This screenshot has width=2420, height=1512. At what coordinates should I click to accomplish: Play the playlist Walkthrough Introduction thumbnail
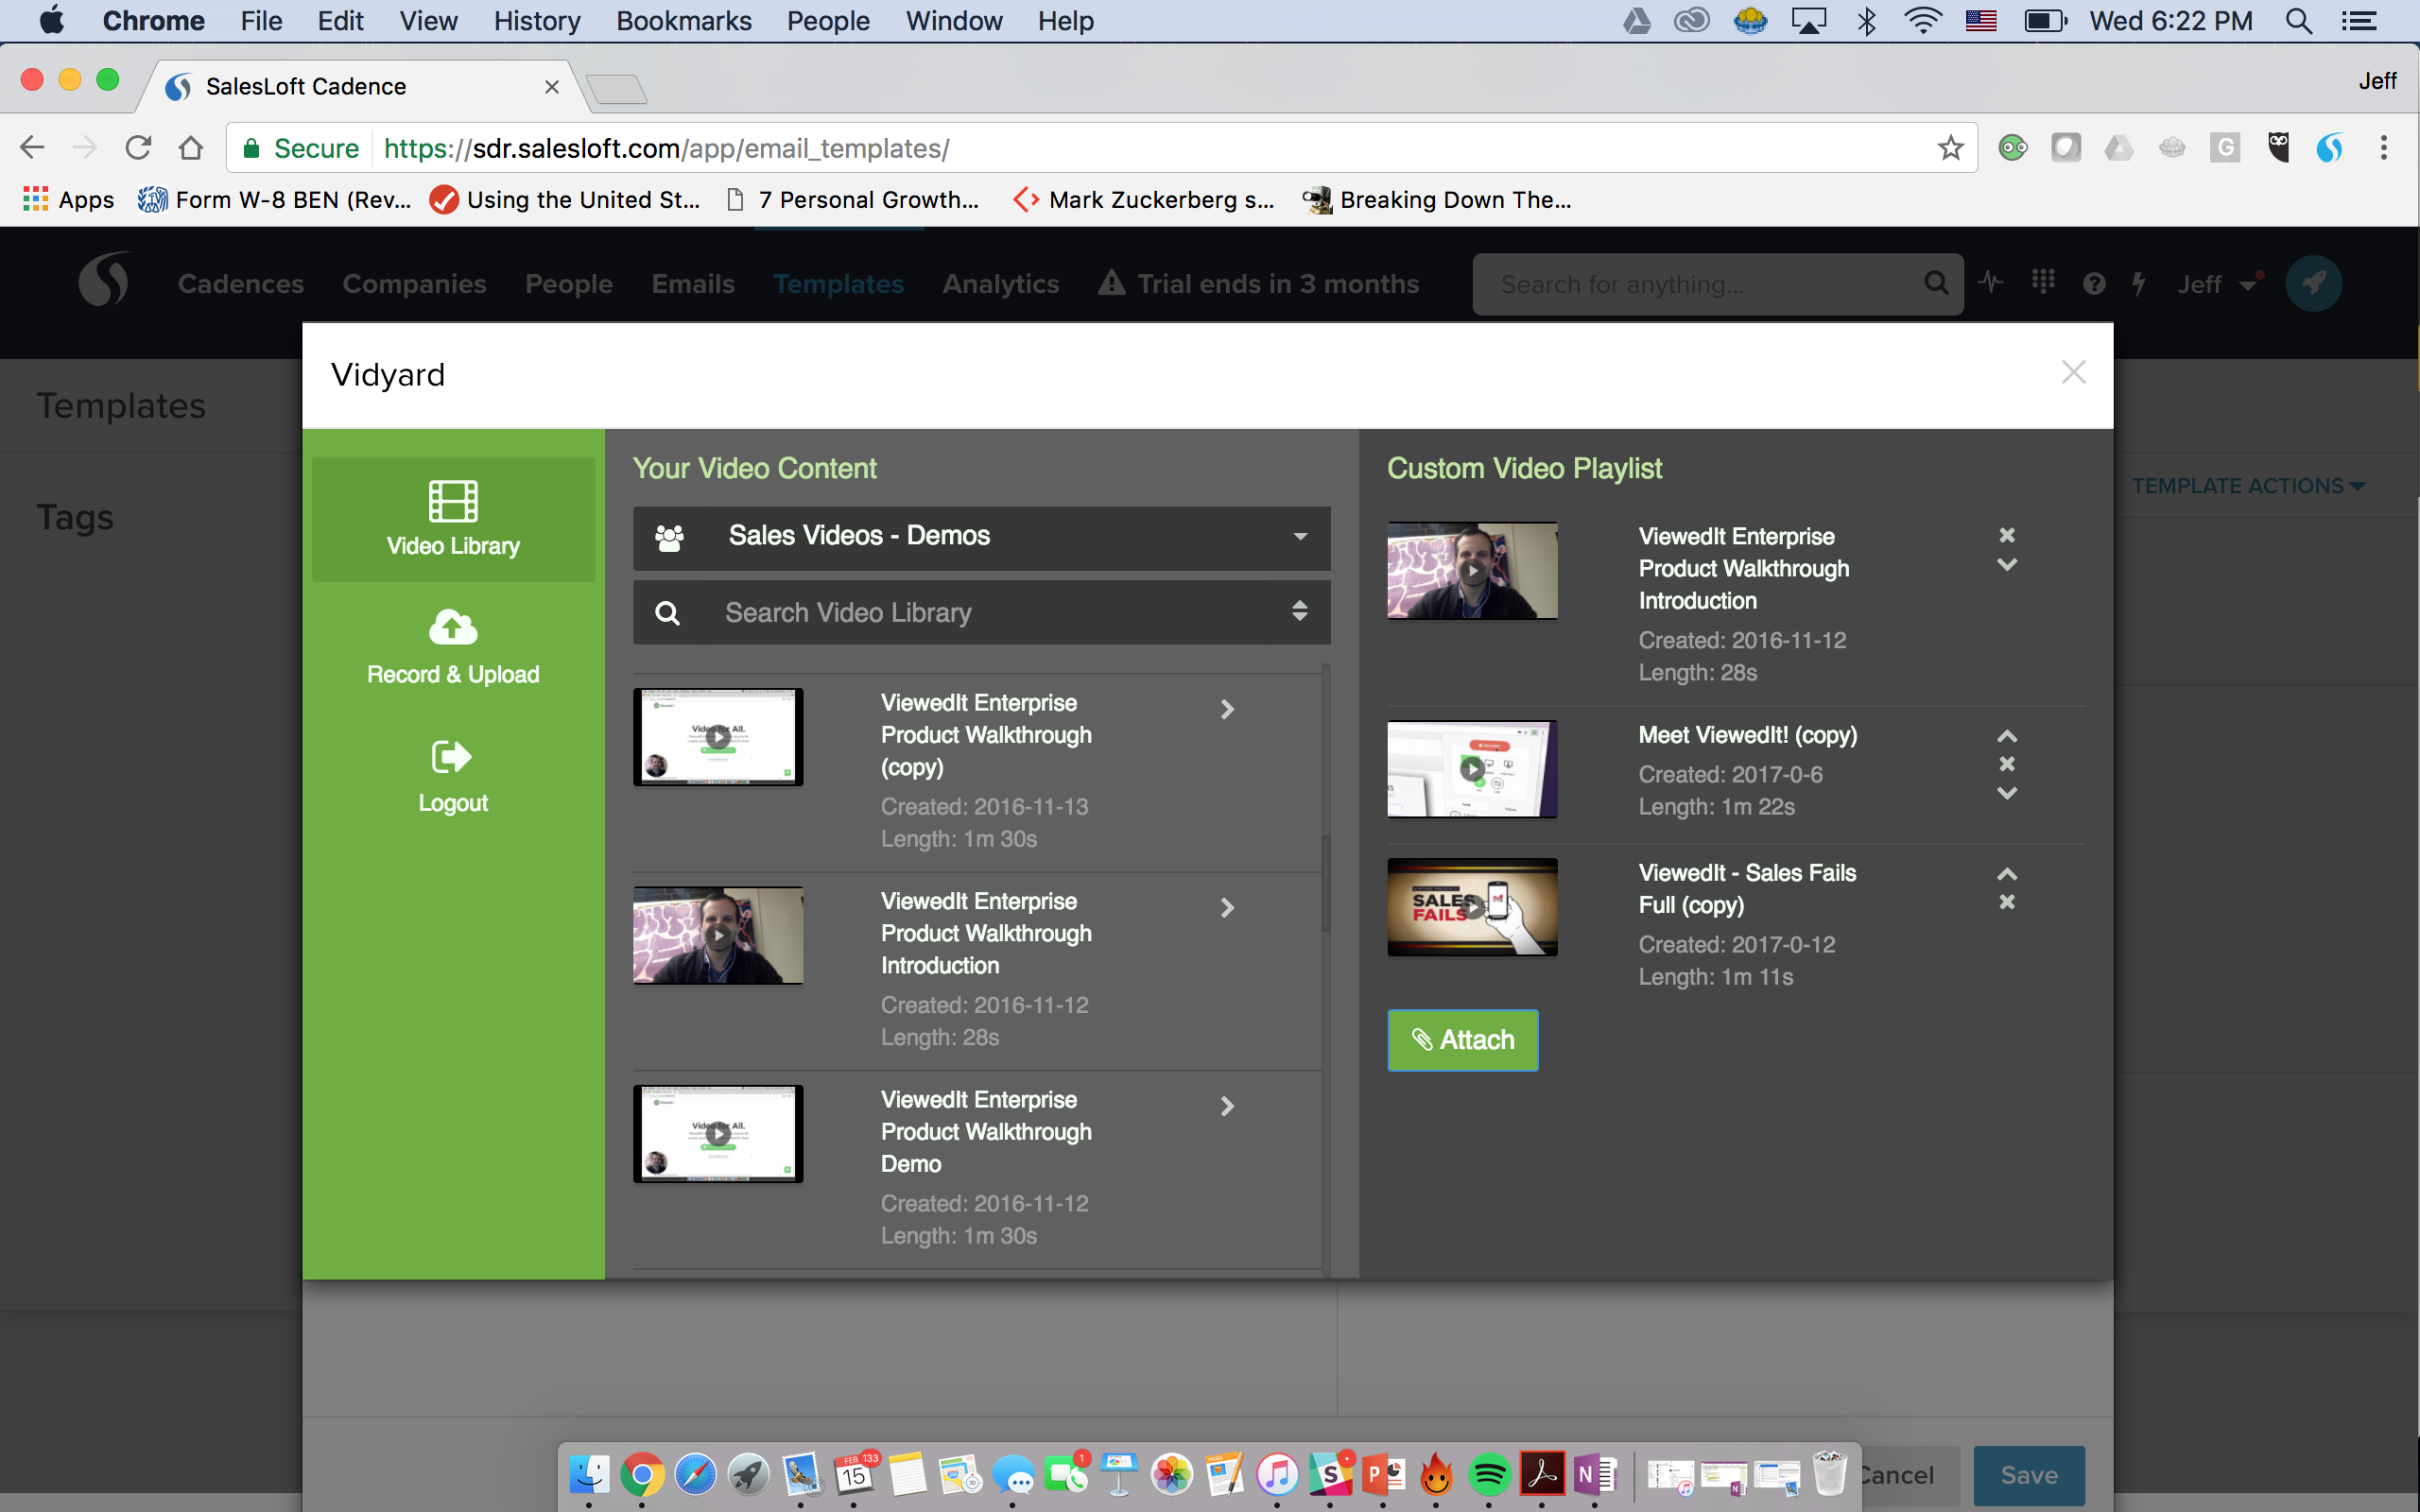tap(1472, 571)
